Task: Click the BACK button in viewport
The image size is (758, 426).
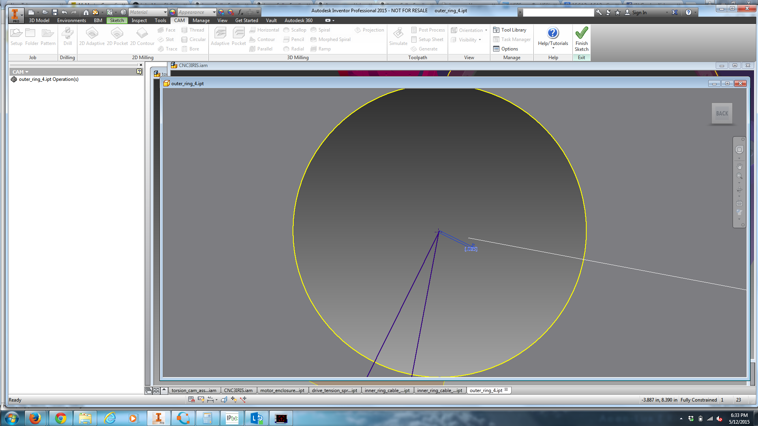Action: tap(722, 113)
